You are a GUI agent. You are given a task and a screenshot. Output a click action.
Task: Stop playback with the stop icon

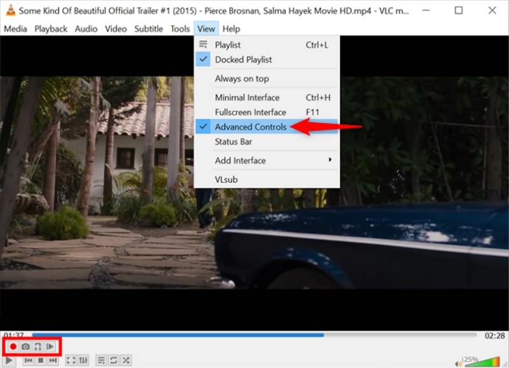(39, 360)
